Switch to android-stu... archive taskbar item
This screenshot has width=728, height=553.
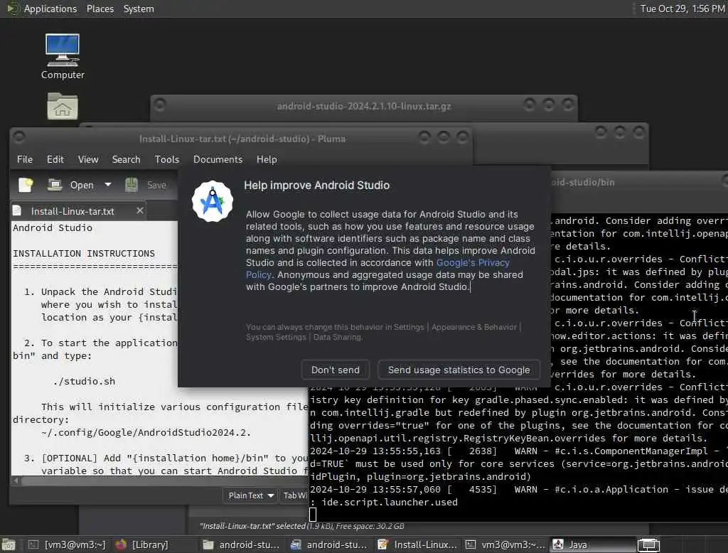pos(329,544)
